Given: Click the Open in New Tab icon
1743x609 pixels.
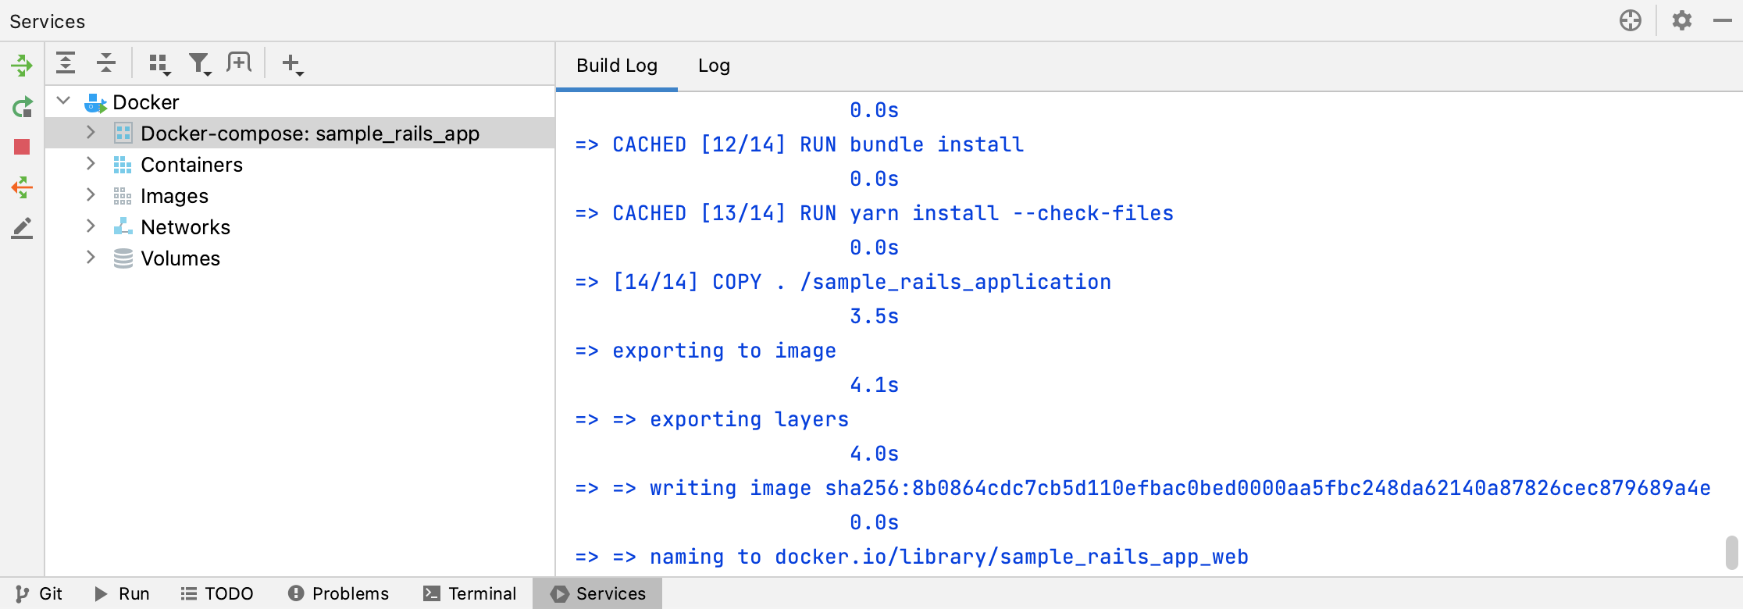Looking at the screenshot, I should 239,63.
